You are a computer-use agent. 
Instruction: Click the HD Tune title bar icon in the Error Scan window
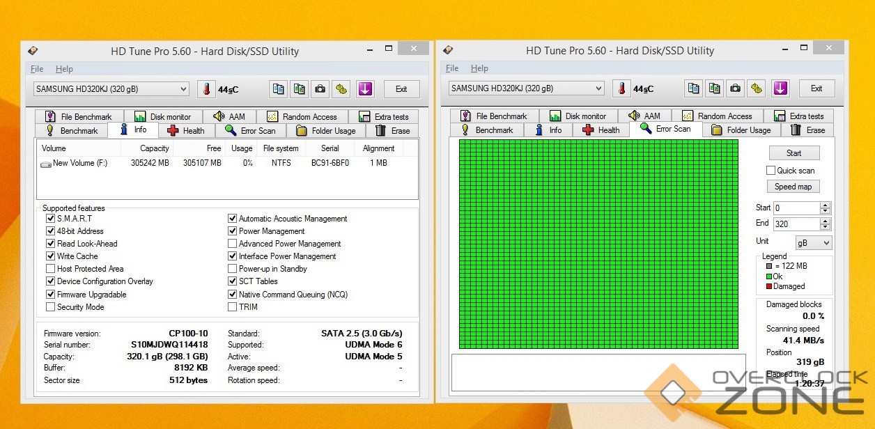(447, 50)
